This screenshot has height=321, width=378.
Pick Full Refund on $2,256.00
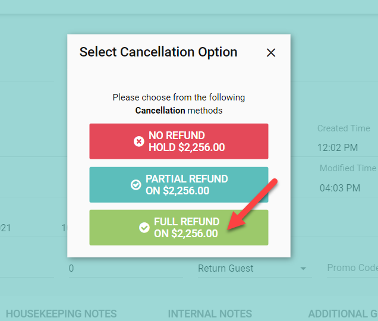(179, 228)
